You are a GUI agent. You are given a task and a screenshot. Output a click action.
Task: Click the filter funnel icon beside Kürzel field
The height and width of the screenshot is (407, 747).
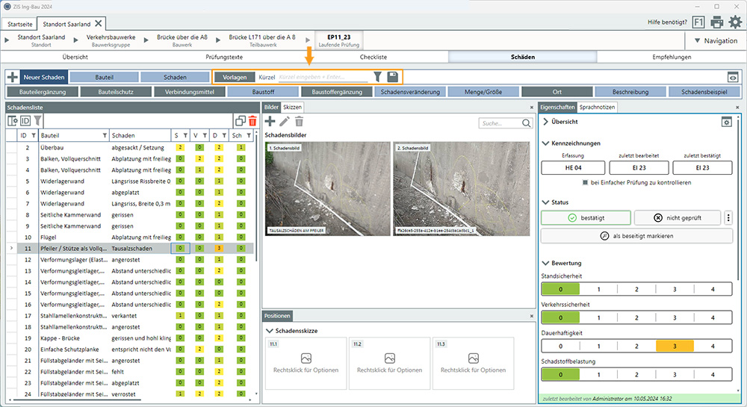click(x=377, y=77)
